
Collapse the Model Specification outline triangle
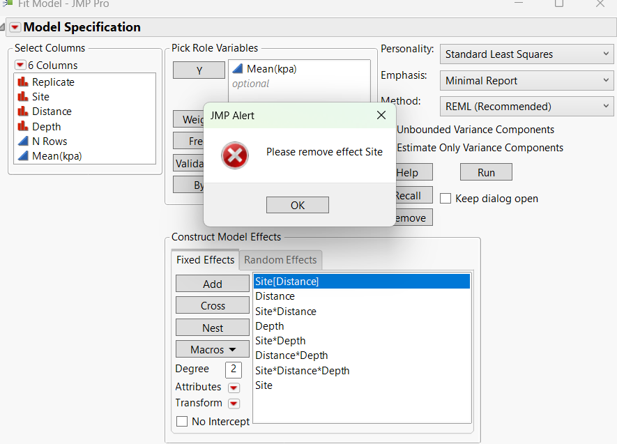pyautogui.click(x=2, y=27)
